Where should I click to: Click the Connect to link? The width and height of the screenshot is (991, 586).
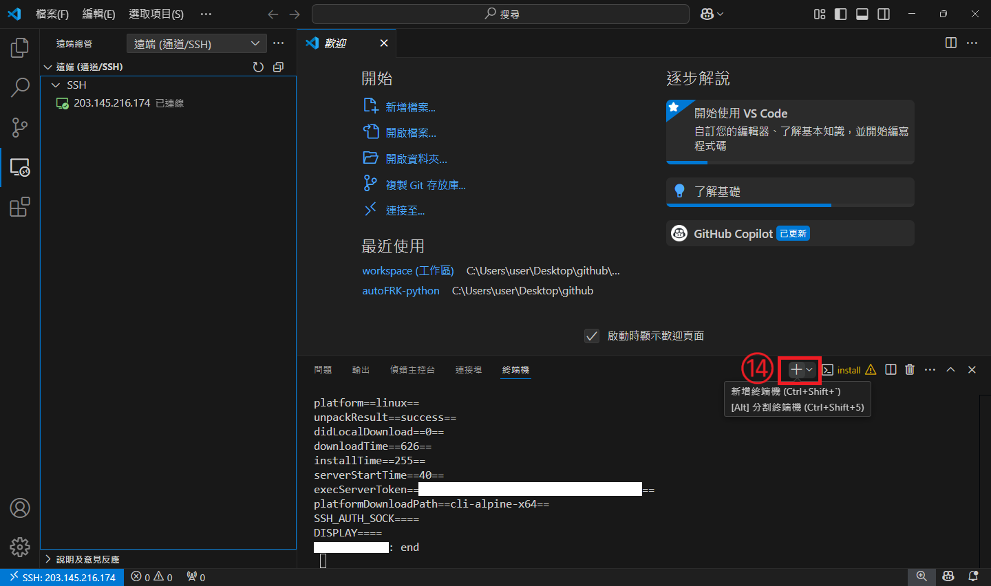click(405, 210)
